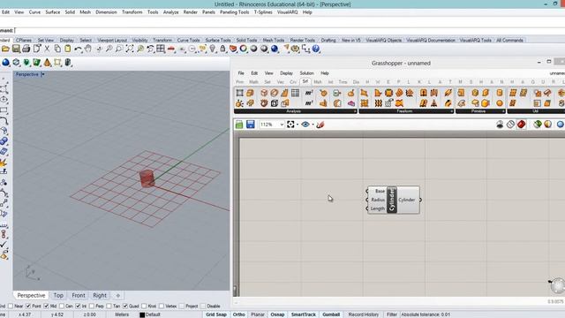This screenshot has width=565, height=318.
Task: Toggle Grid Snap in the status bar
Action: click(216, 314)
